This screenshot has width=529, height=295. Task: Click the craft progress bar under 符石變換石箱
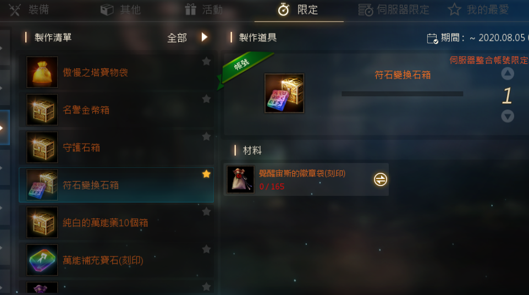click(402, 94)
